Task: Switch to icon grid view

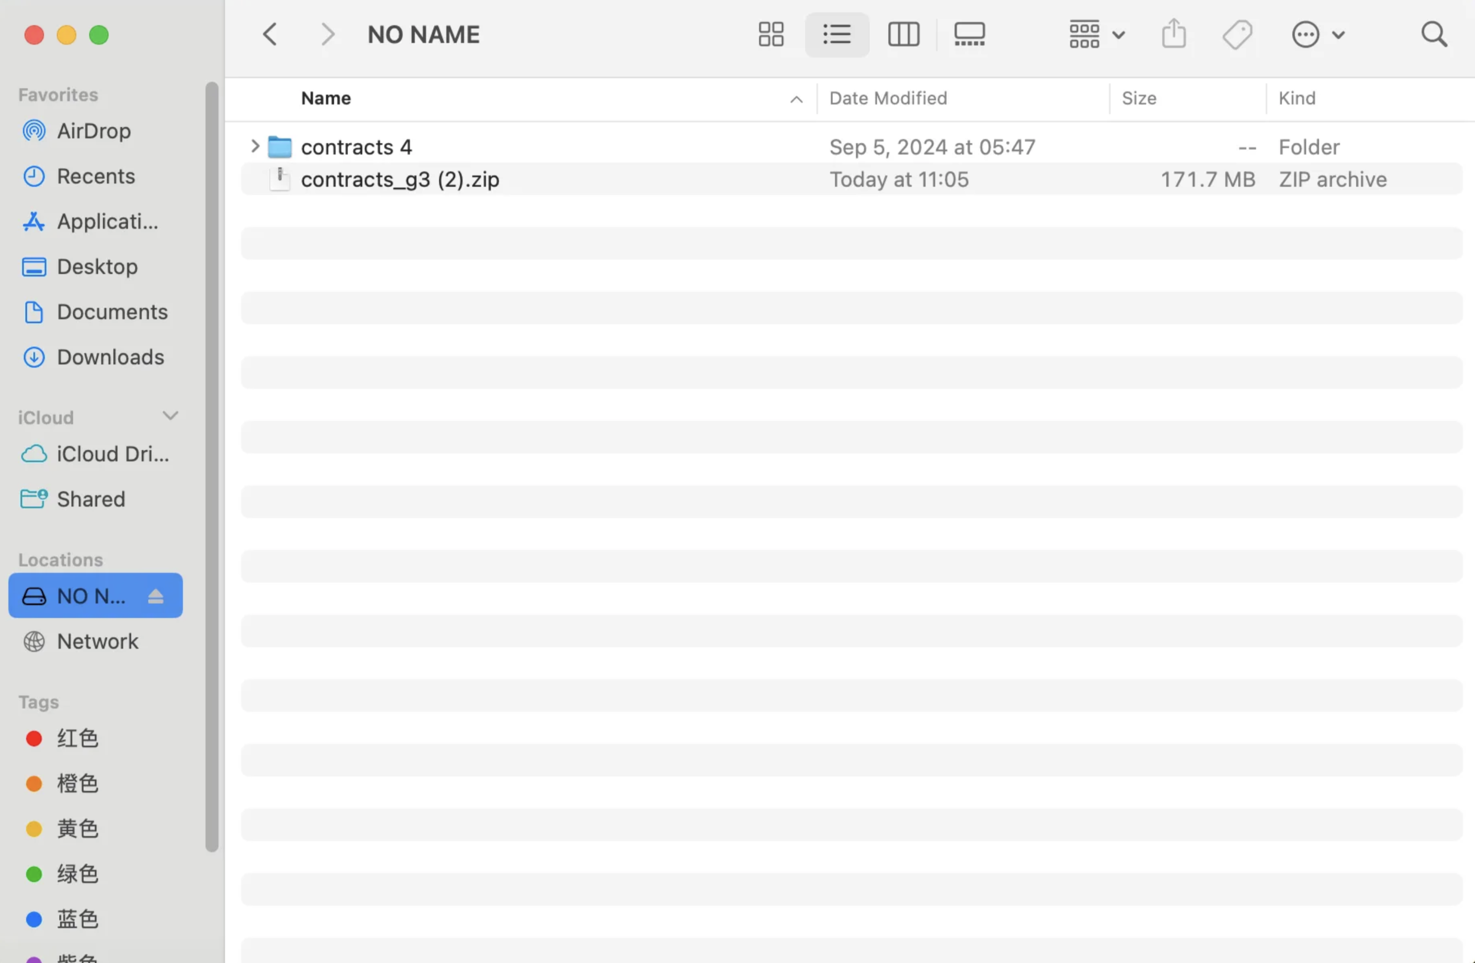Action: point(771,34)
